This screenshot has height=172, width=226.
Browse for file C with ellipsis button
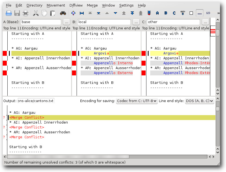205,22
